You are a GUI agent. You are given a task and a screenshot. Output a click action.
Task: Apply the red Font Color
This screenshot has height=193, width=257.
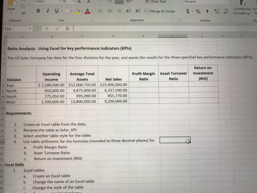[x=87, y=11]
